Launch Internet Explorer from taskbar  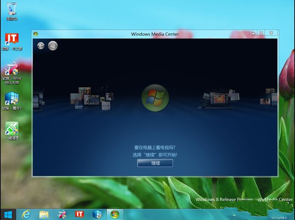(x=26, y=215)
